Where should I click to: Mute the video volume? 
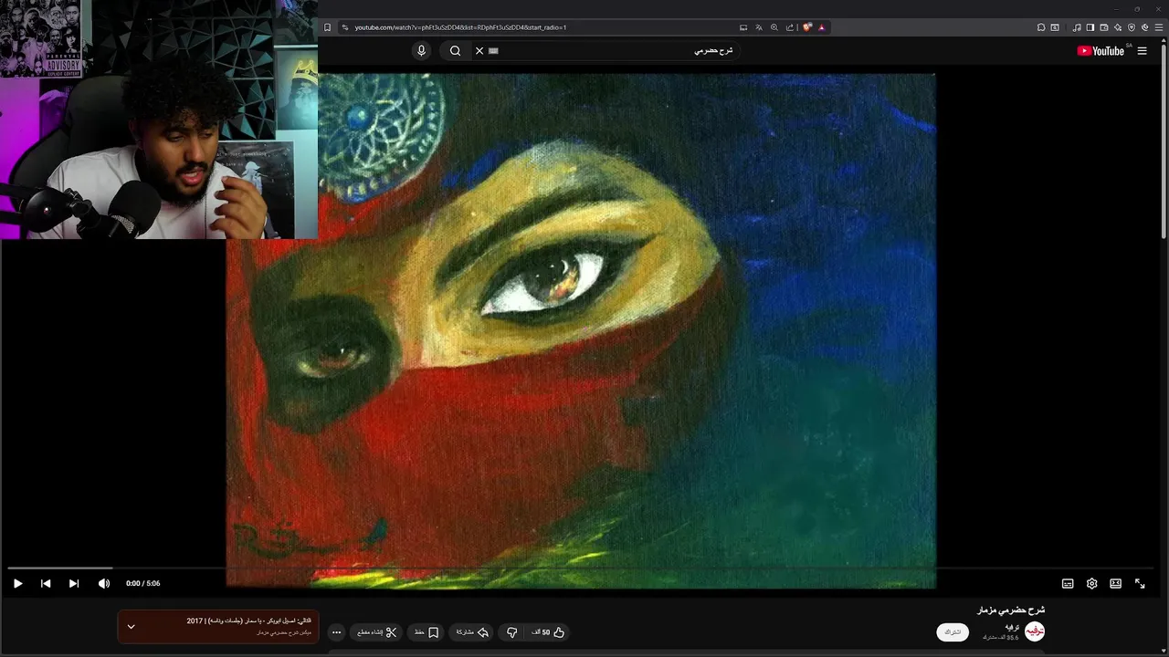104,583
